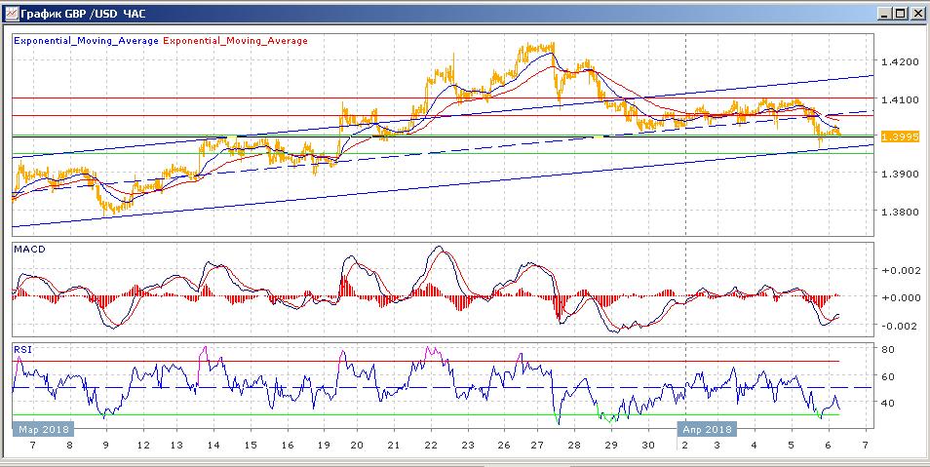This screenshot has width=930, height=467.
Task: Click the red Exponential_Moving_Average legend label
Action: (x=234, y=41)
